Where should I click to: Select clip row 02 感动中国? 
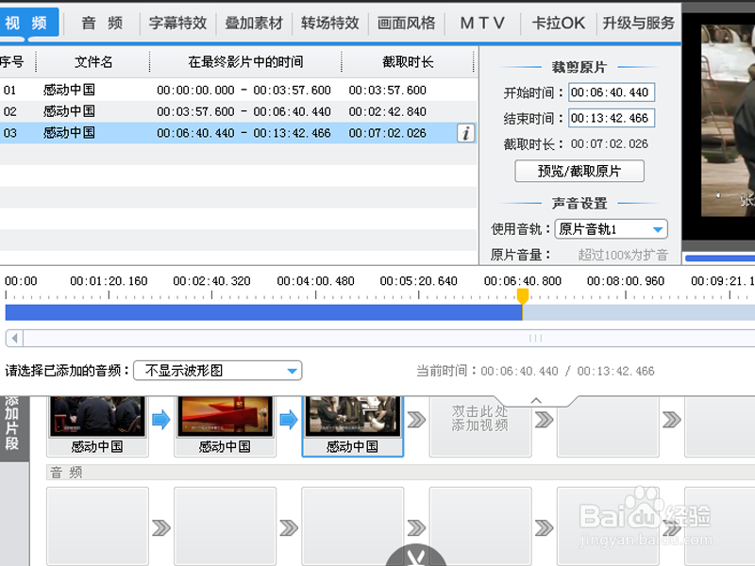pyautogui.click(x=239, y=111)
